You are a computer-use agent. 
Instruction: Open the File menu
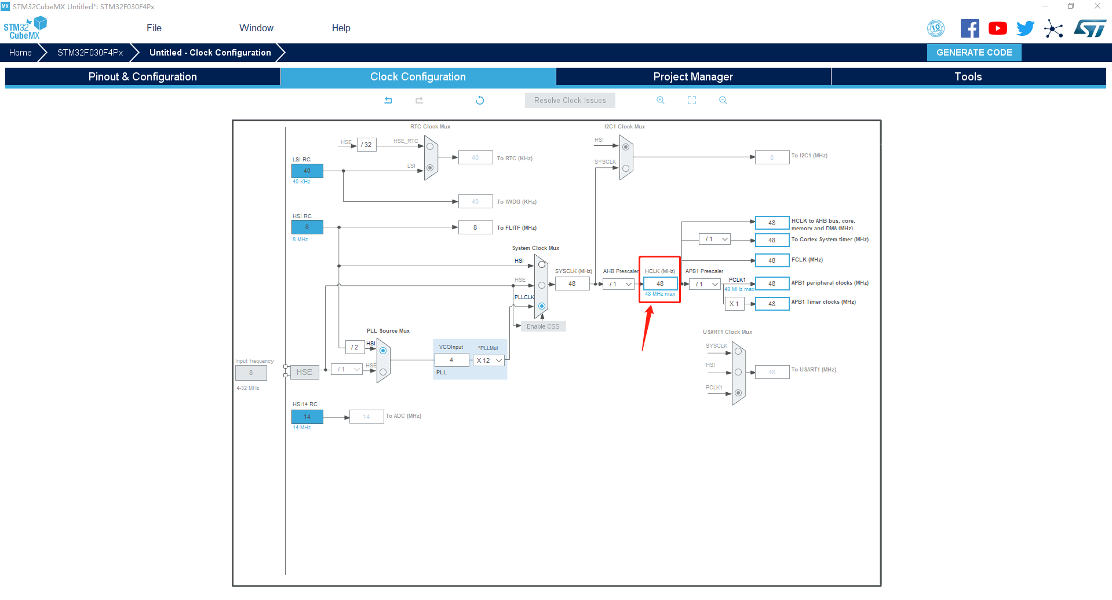click(154, 28)
